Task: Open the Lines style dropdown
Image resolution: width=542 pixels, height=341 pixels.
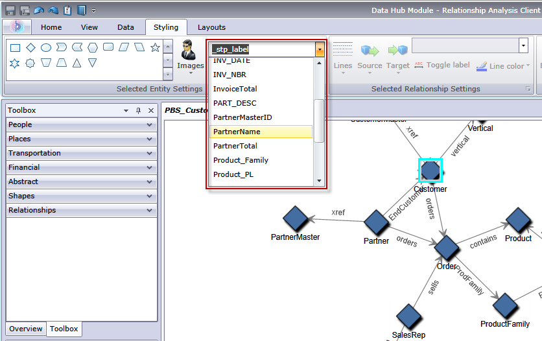Action: pyautogui.click(x=343, y=58)
